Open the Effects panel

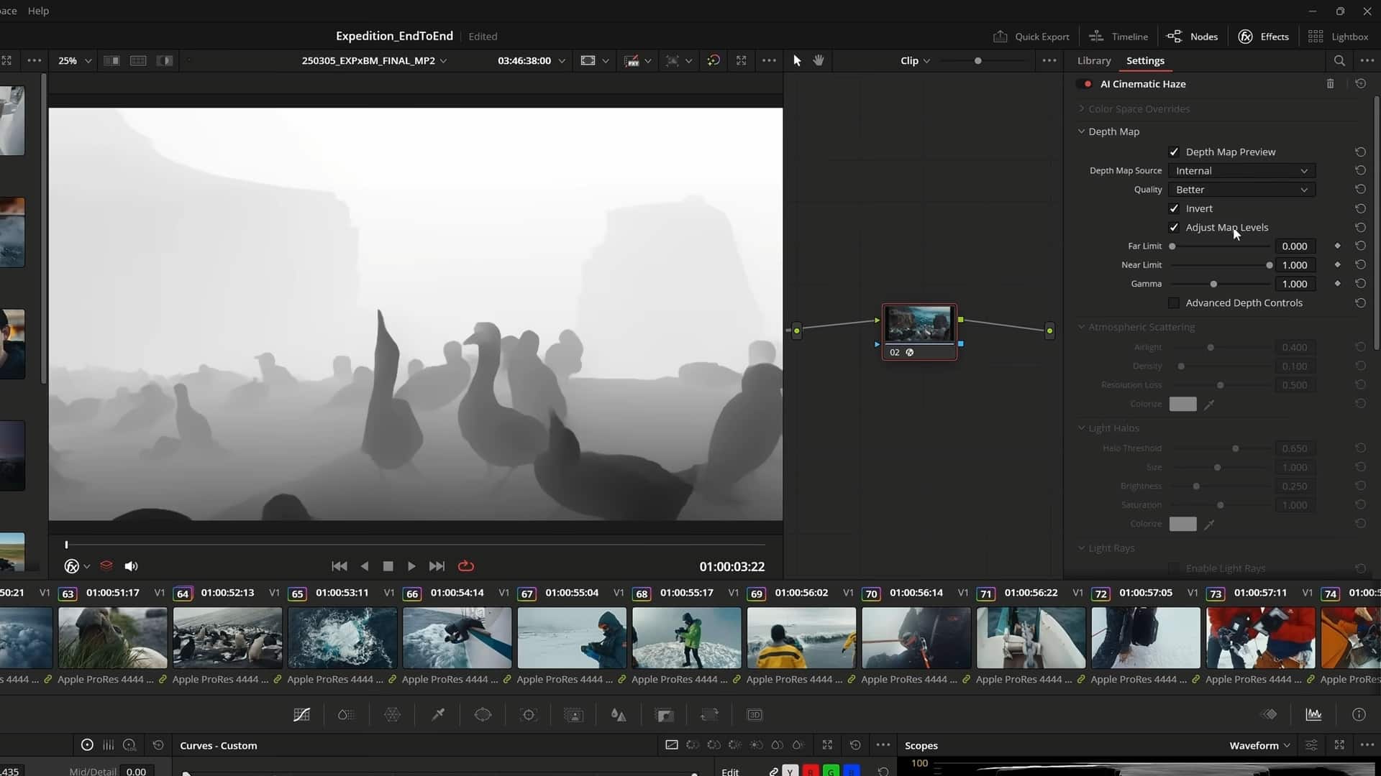pyautogui.click(x=1262, y=36)
